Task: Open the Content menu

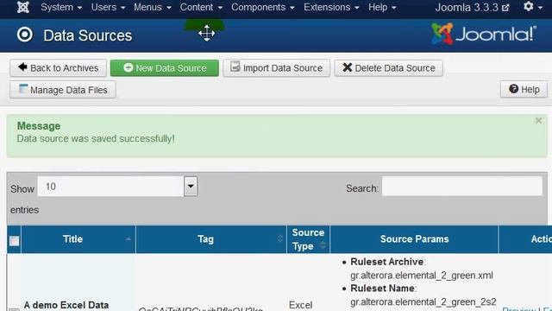Action: 201,7
